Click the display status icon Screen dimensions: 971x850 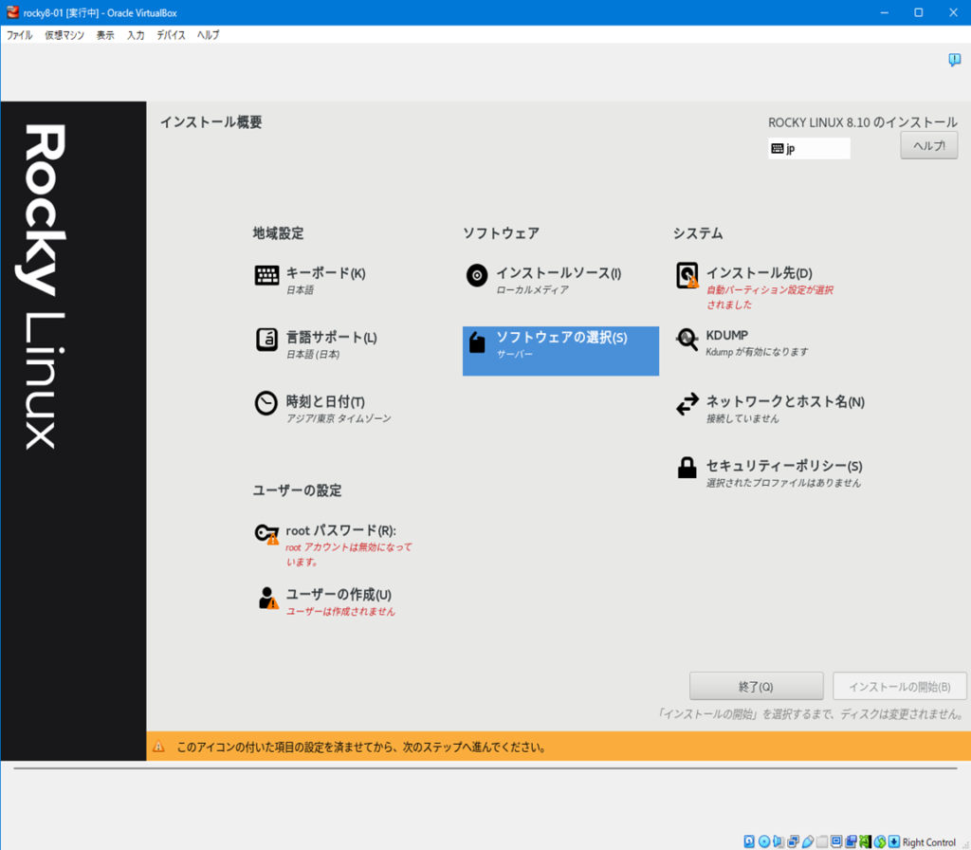click(836, 841)
